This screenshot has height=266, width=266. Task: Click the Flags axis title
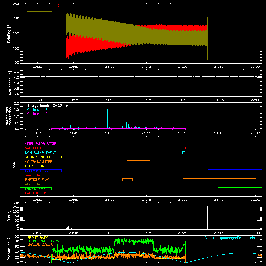13,166
